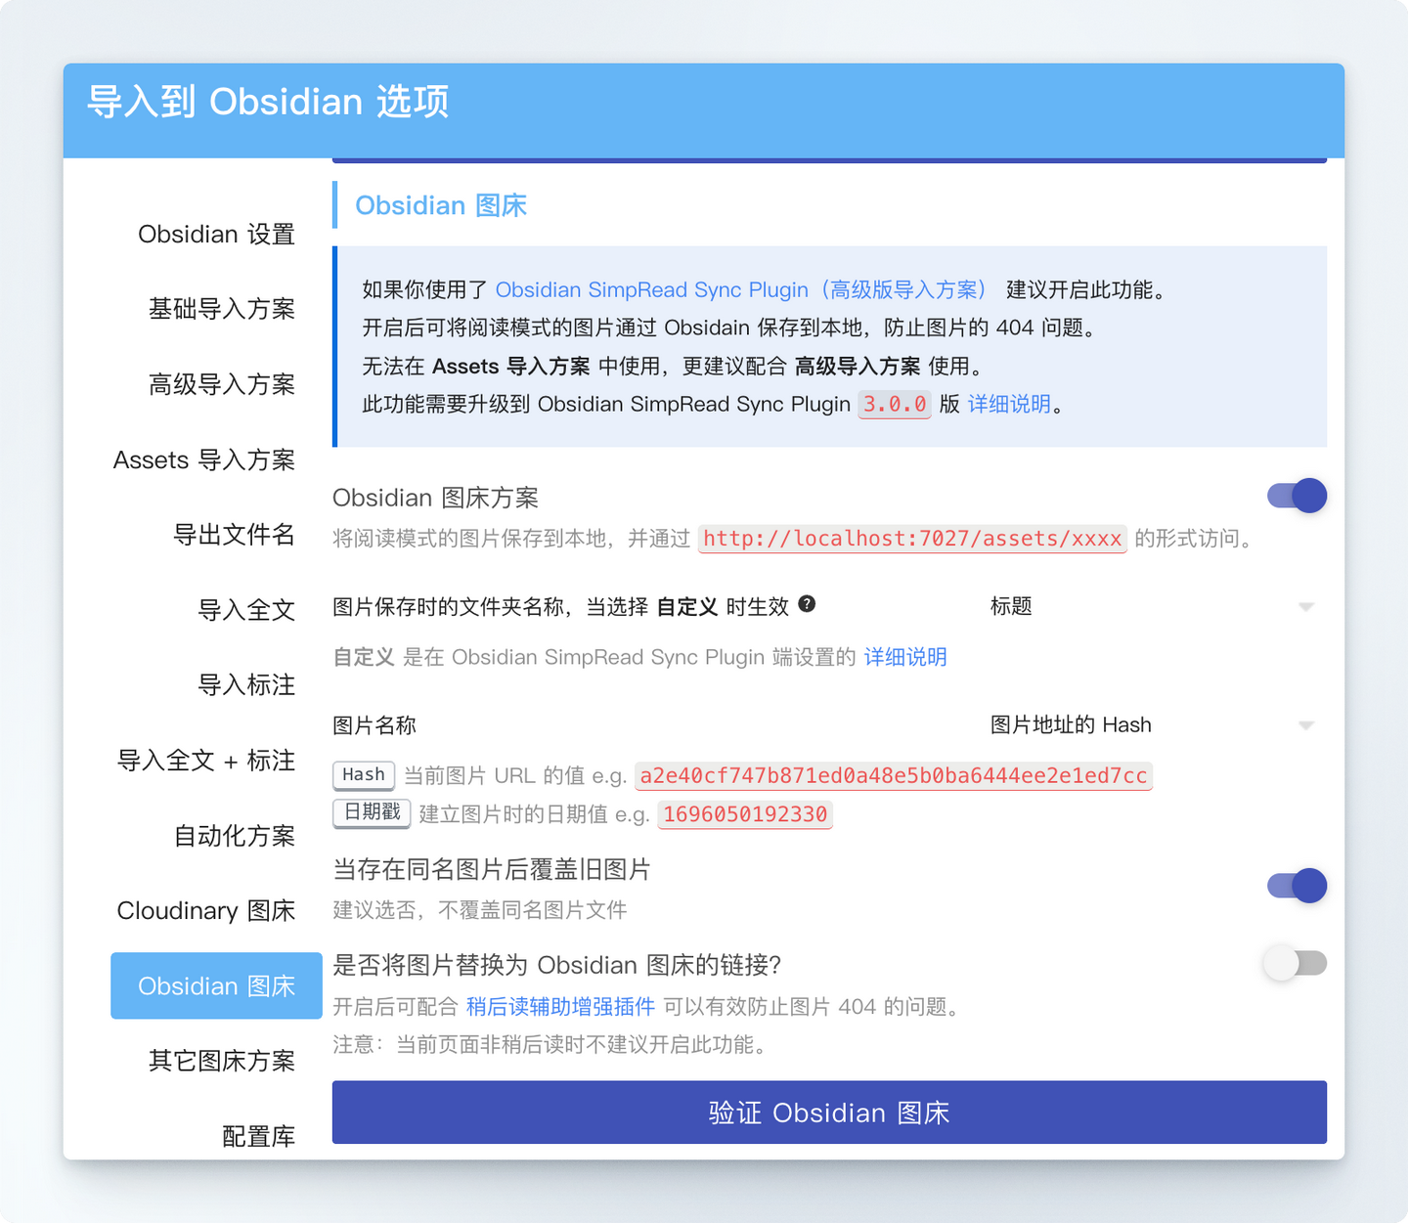Viewport: 1408px width, 1223px height.
Task: Open the help question-mark icon beside 时生效
Action: point(807,604)
